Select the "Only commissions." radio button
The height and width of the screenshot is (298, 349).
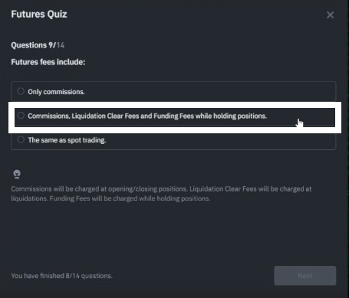point(21,91)
